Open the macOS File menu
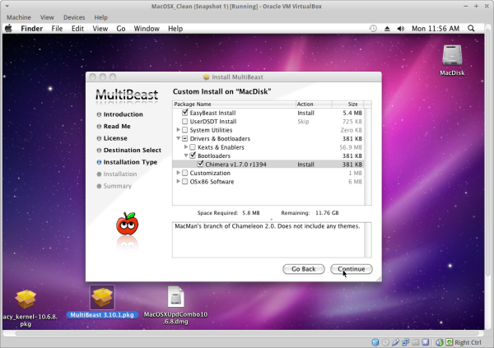Image resolution: width=494 pixels, height=348 pixels. (57, 29)
